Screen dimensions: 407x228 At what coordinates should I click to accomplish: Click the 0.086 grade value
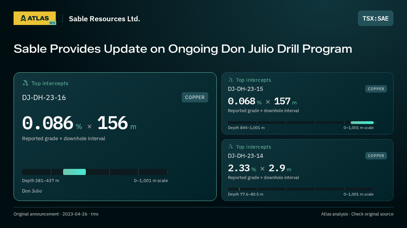(47, 123)
